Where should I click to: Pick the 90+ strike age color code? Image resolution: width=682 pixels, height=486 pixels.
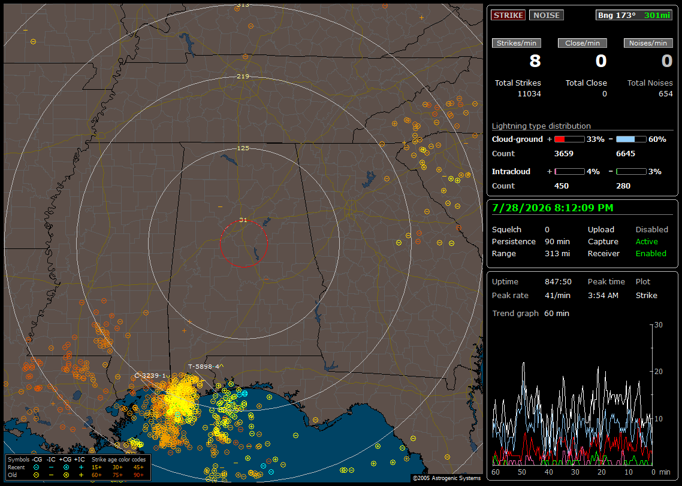click(x=138, y=475)
